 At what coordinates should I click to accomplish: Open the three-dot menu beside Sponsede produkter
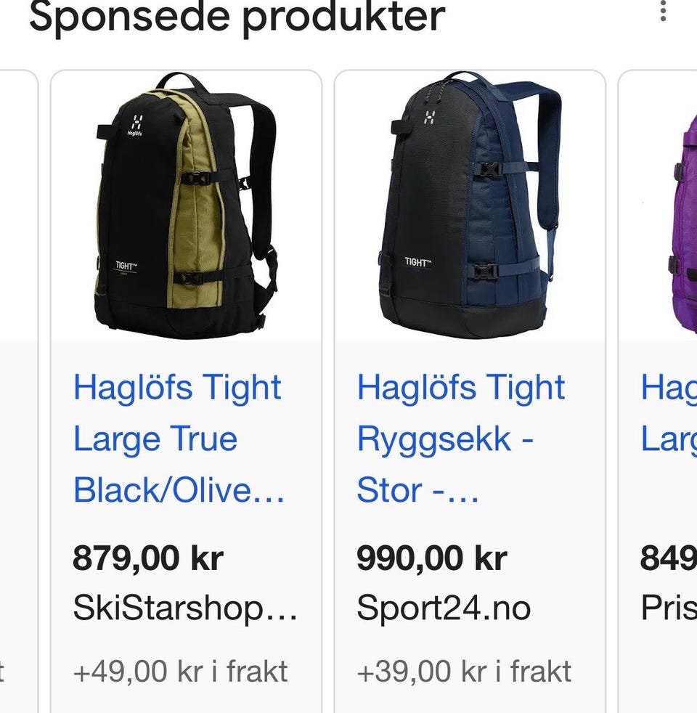(x=663, y=11)
